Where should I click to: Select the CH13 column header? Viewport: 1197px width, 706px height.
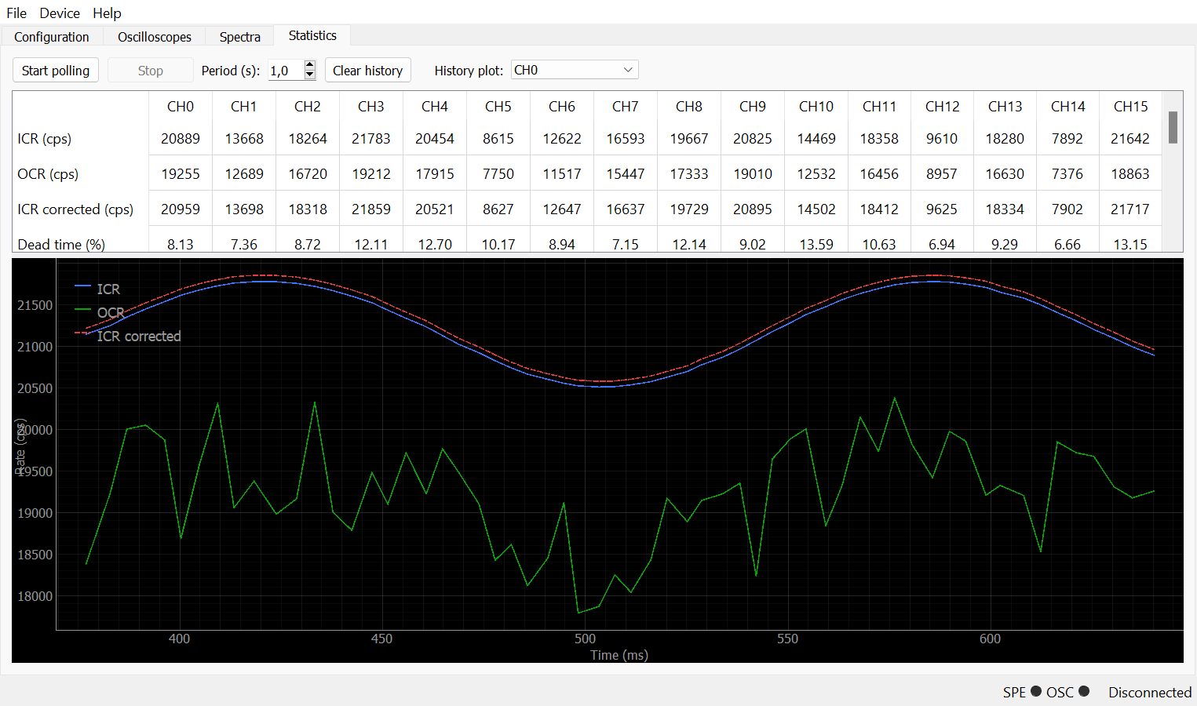(x=1005, y=106)
